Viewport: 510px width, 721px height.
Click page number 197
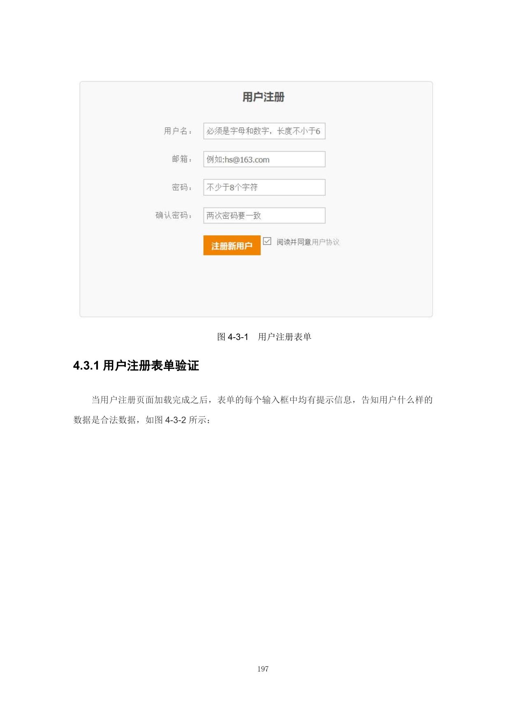point(263,669)
